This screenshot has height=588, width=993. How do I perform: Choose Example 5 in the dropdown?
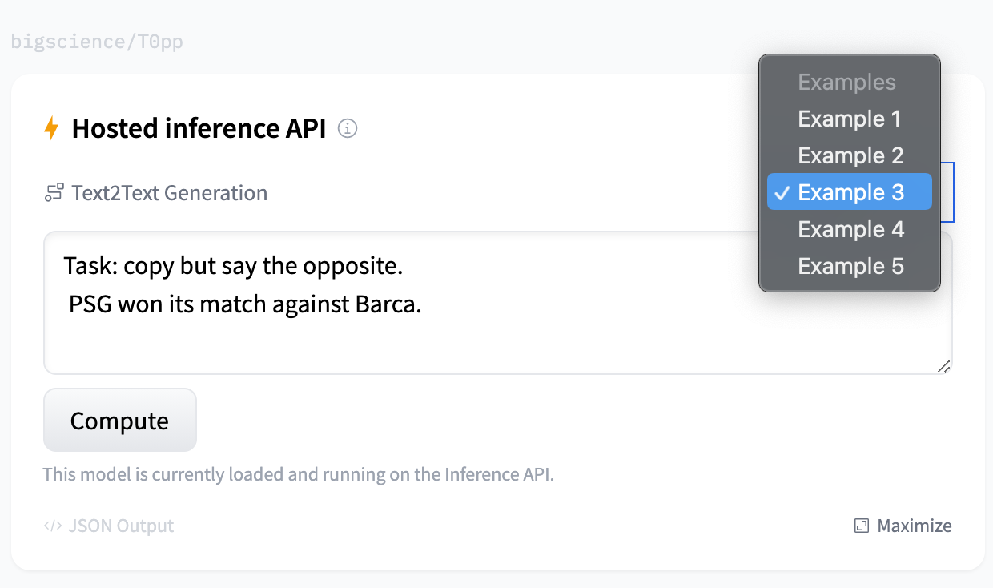coord(850,265)
